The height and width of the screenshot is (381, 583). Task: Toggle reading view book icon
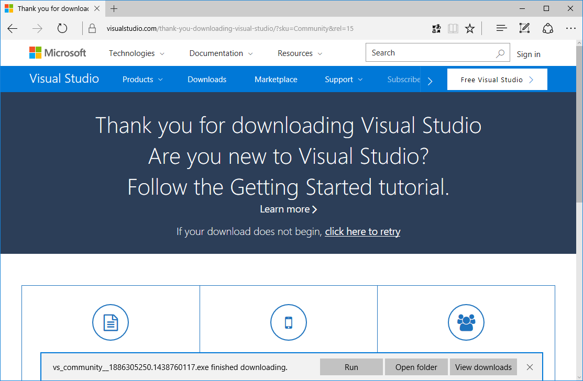[x=453, y=29]
